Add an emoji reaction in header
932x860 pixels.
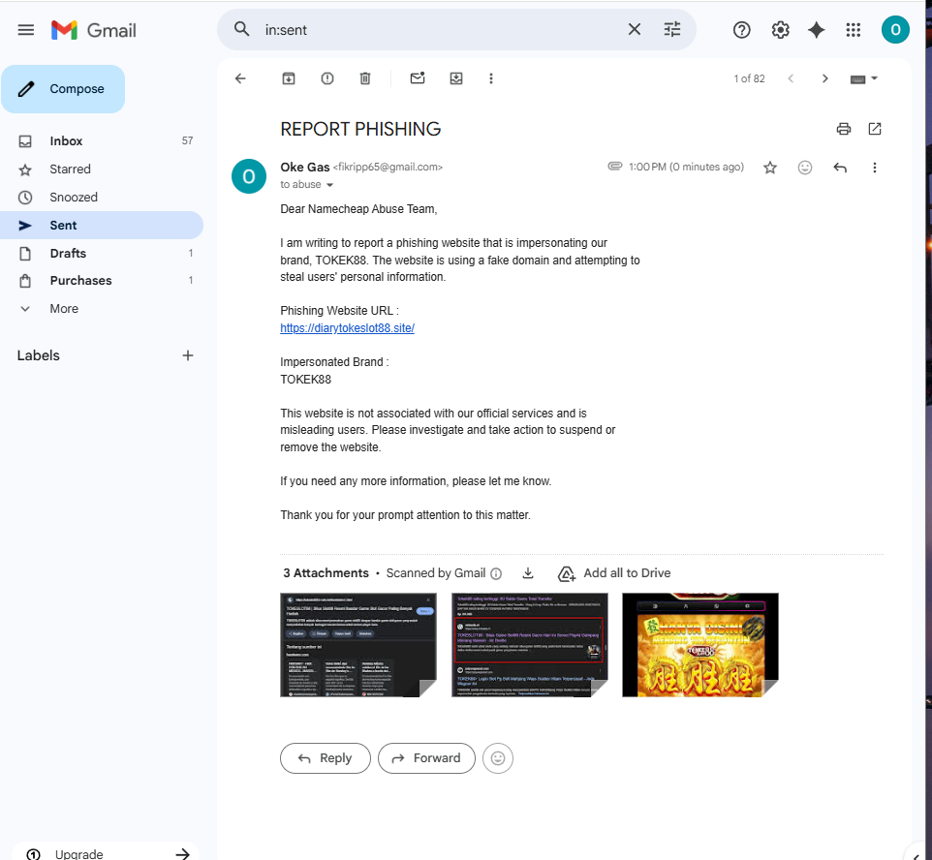point(805,168)
